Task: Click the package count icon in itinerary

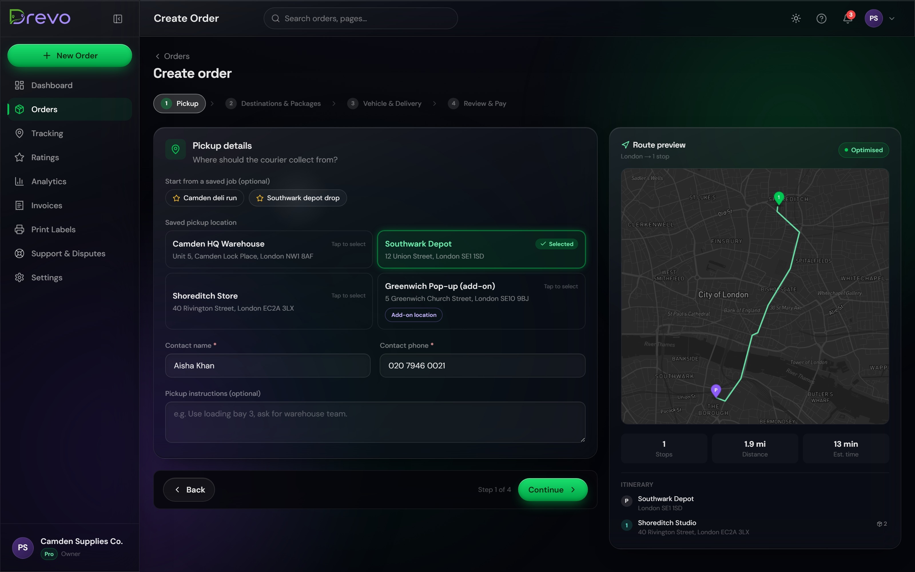Action: (880, 524)
